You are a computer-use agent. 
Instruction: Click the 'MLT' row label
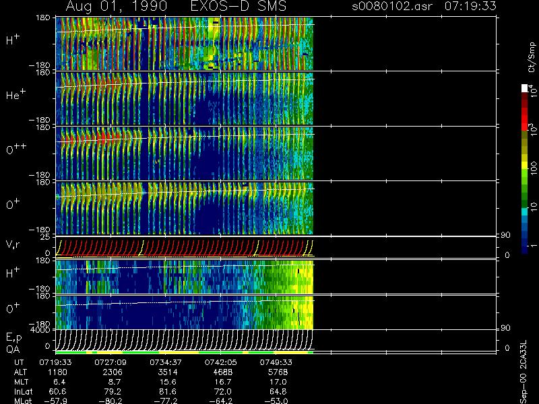click(21, 382)
